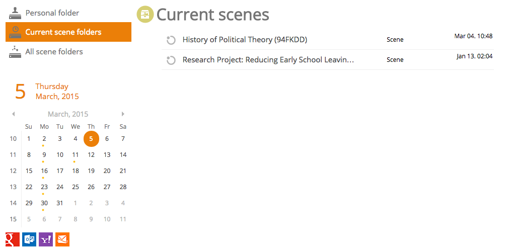Click the Personal folder stamp icon
The width and height of the screenshot is (506, 252).
pos(15,13)
